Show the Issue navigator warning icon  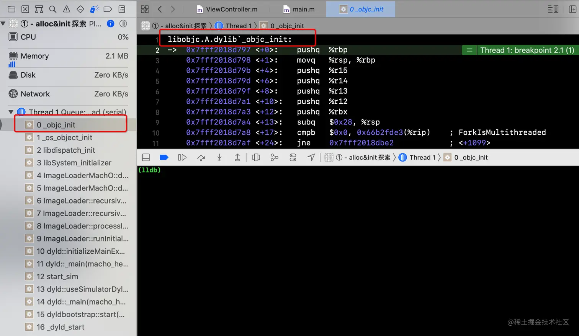[x=67, y=9]
